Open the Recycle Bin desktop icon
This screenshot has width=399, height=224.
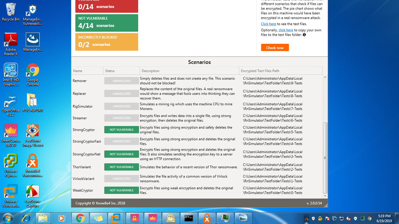point(11,12)
